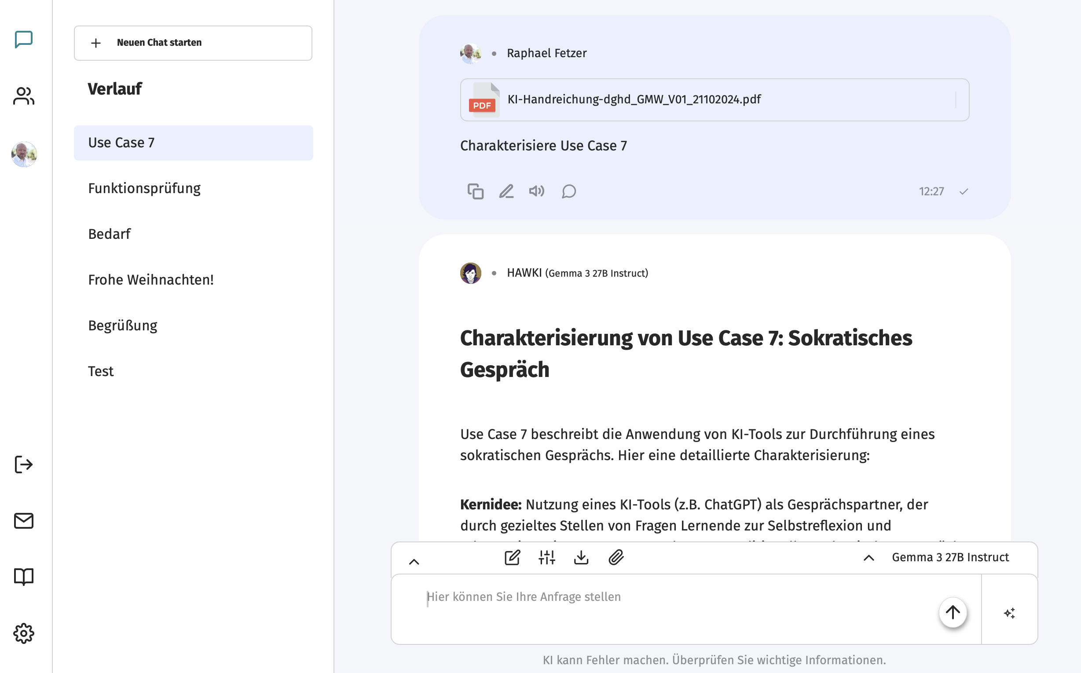
Task: Collapse the input toolbar with left chevron
Action: [414, 561]
